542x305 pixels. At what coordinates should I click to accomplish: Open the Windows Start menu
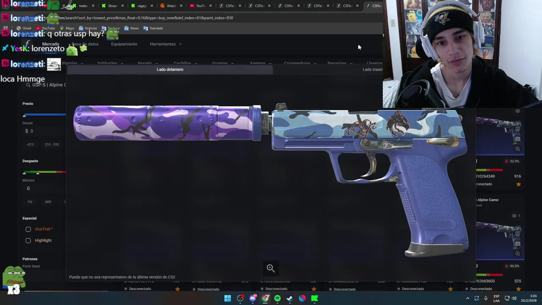[227, 299]
